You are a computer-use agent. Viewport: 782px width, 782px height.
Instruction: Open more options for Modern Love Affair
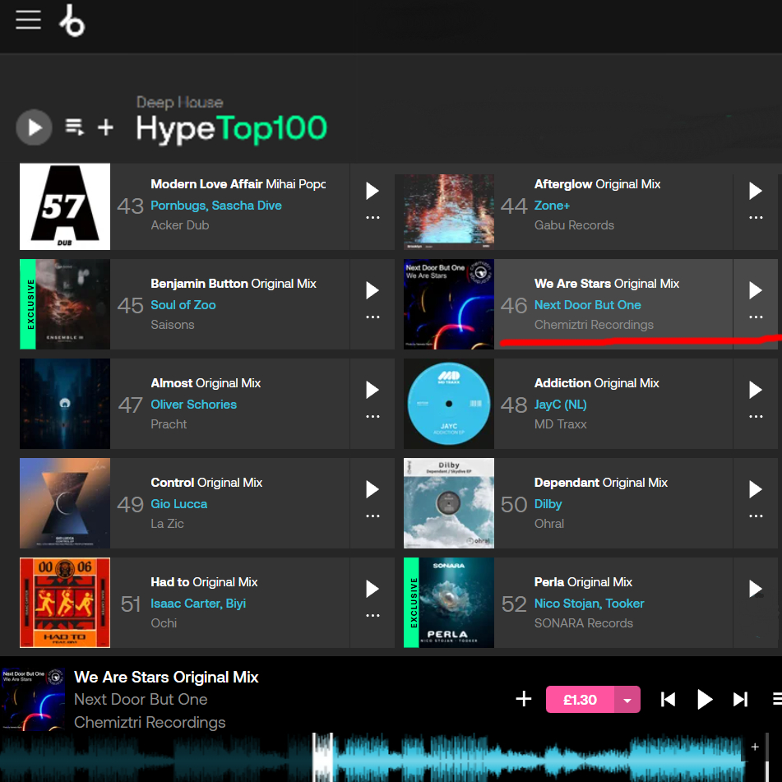pos(372,217)
